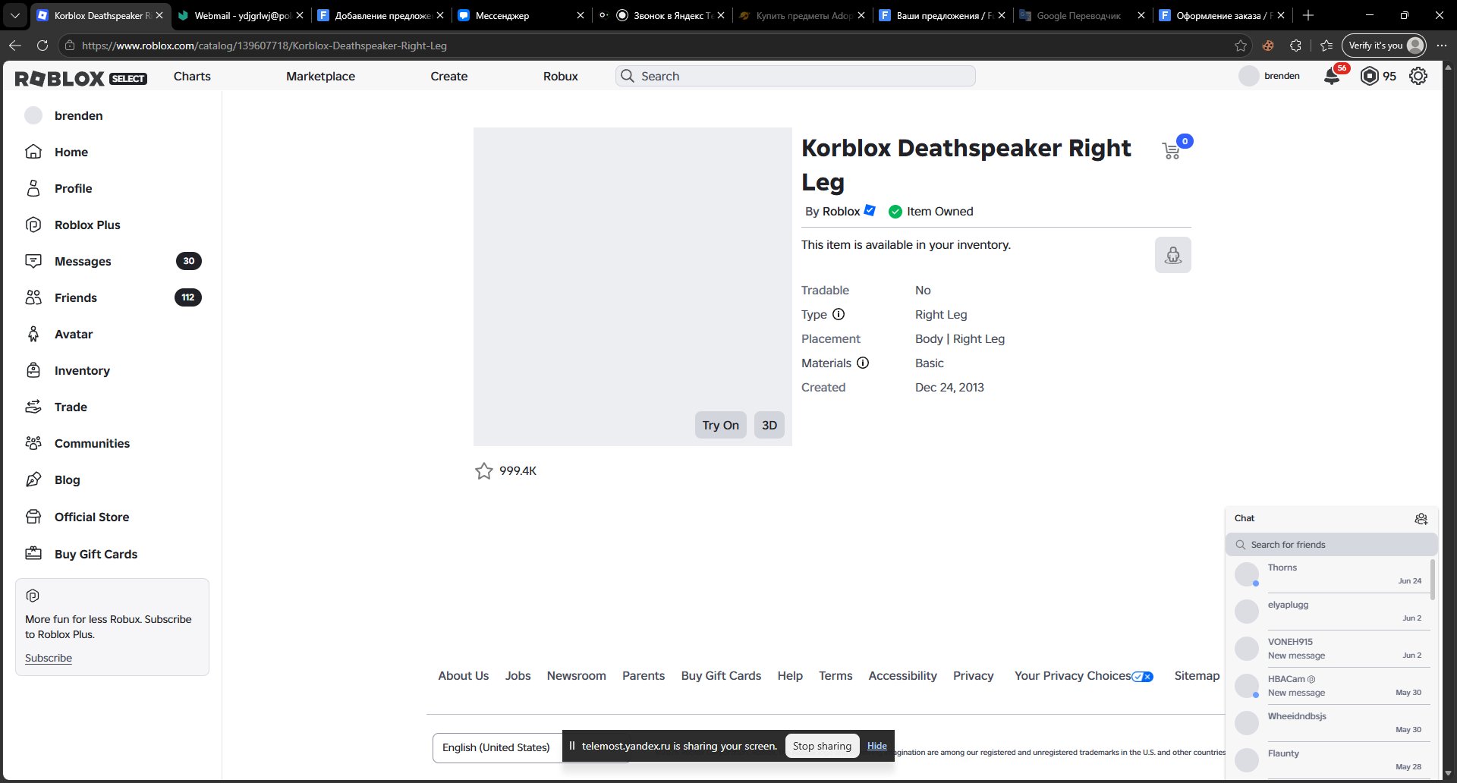Viewport: 1457px width, 783px height.
Task: Click the cookie extension icon in the address bar
Action: 1268,46
